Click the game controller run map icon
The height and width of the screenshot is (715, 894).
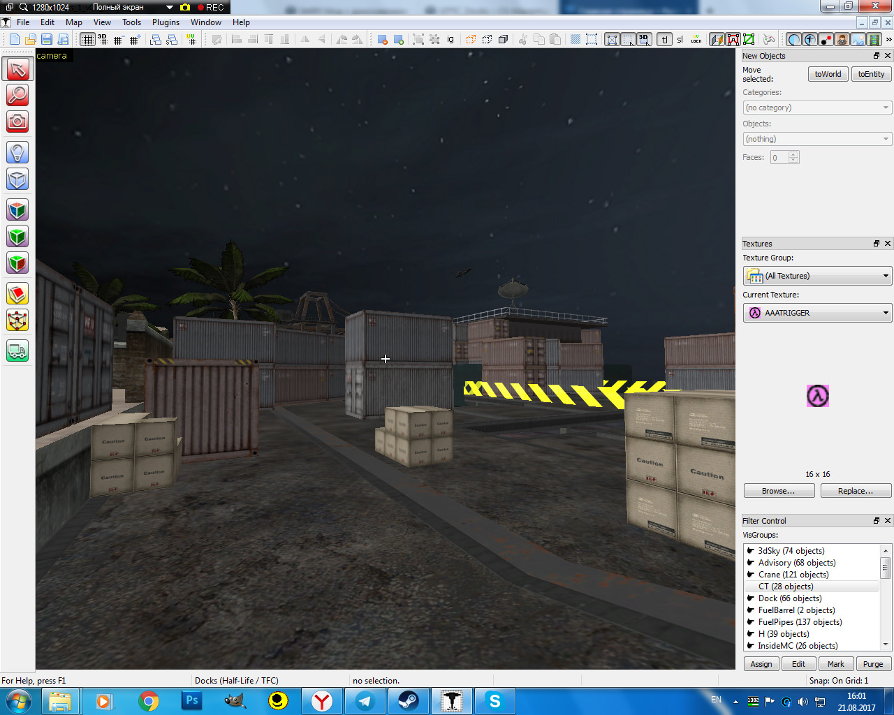coord(769,39)
